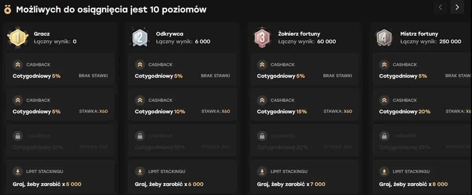This screenshot has width=472, height=195.
Task: Open Gracz weekly 5% cashback with X60 stake
Action: tap(60, 106)
